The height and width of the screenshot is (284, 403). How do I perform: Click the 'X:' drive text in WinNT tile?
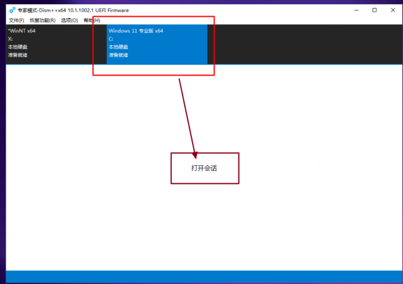(11, 39)
